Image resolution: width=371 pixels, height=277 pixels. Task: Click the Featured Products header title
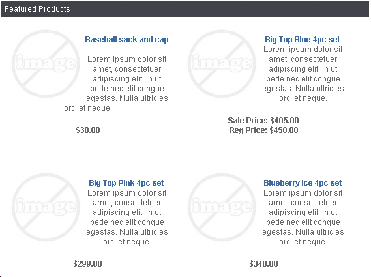tap(37, 9)
